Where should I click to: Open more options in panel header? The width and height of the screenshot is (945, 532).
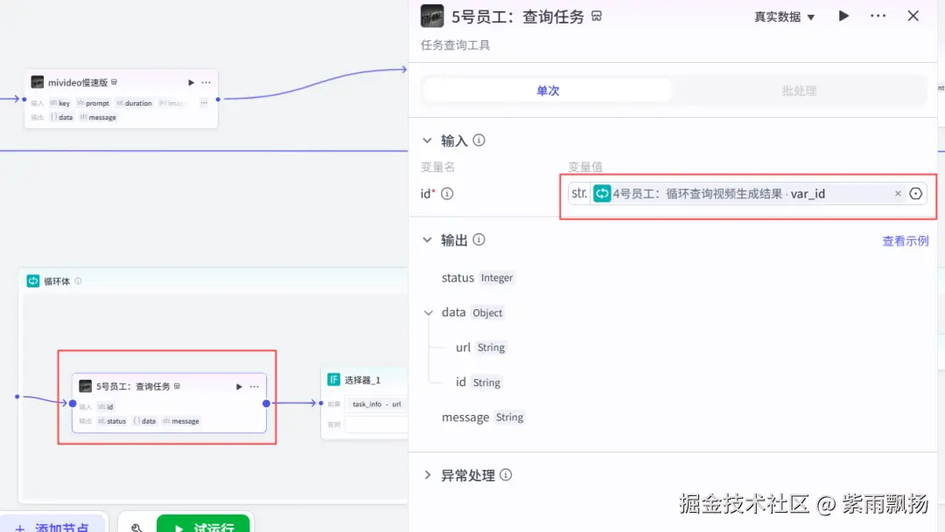click(878, 17)
